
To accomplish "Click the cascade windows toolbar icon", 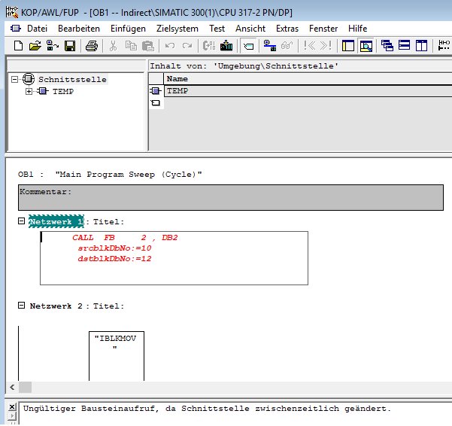I will point(387,46).
